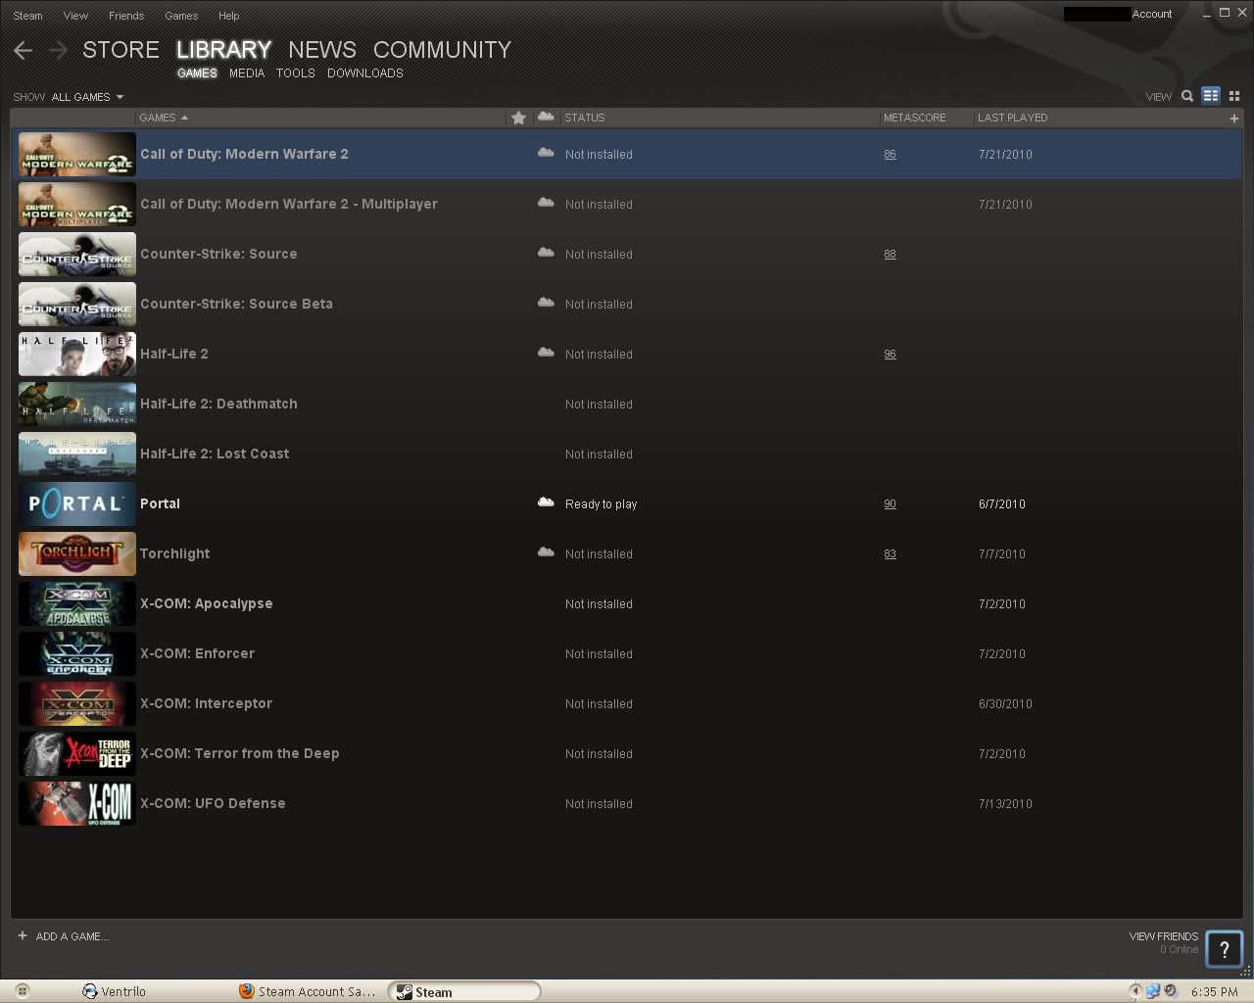Open the Account link

1152,14
